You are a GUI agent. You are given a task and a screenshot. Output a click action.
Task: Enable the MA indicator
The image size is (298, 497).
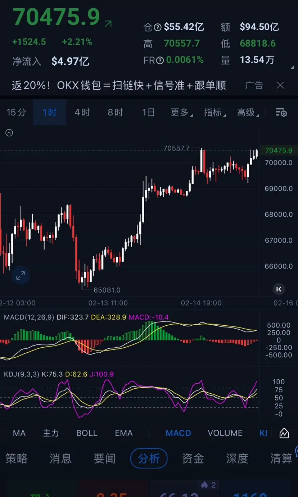(19, 433)
